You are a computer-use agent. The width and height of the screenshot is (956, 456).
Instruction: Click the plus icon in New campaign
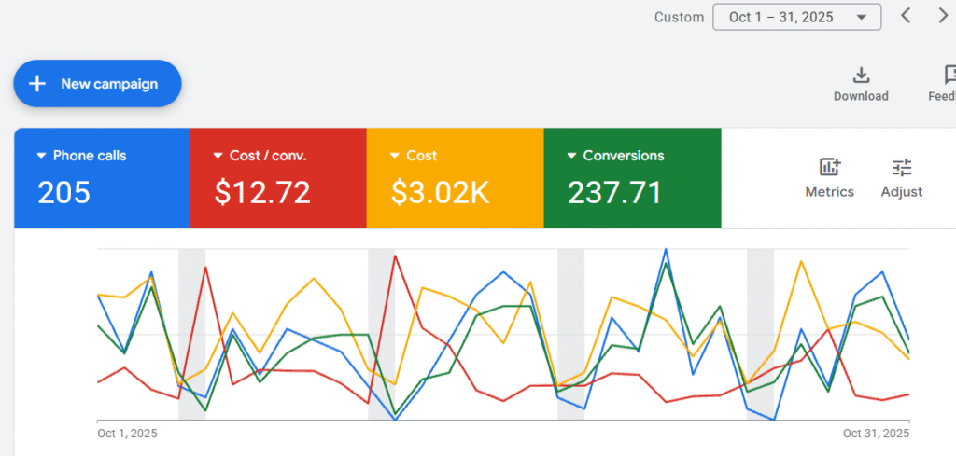click(x=37, y=84)
